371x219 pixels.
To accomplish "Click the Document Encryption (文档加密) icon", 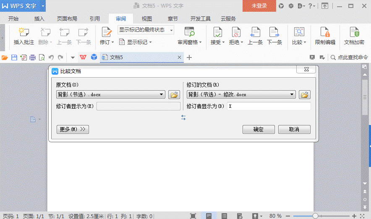I will click(x=354, y=32).
